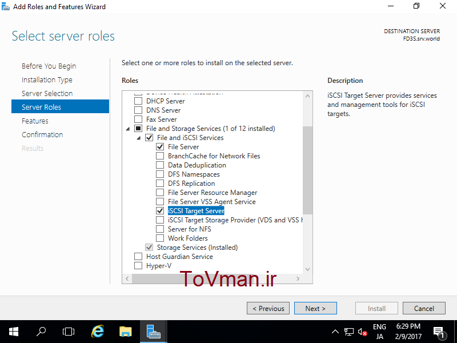The width and height of the screenshot is (457, 343).
Task: Collapse File and iSCSI Services node
Action: tap(139, 138)
